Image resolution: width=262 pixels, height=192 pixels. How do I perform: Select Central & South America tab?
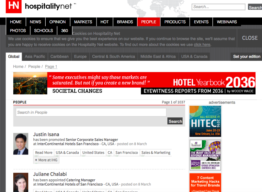[113, 57]
